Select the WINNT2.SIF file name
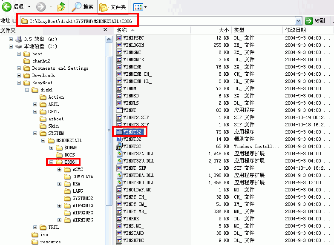 pyautogui.click(x=136, y=117)
